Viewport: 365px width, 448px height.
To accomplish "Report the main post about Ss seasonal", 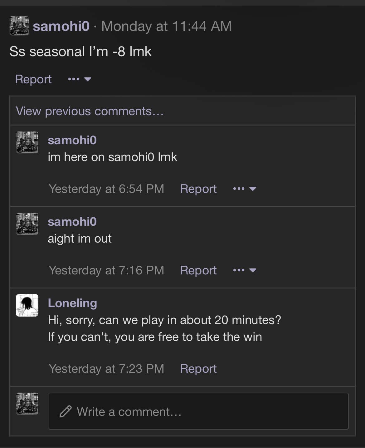I will click(x=33, y=79).
